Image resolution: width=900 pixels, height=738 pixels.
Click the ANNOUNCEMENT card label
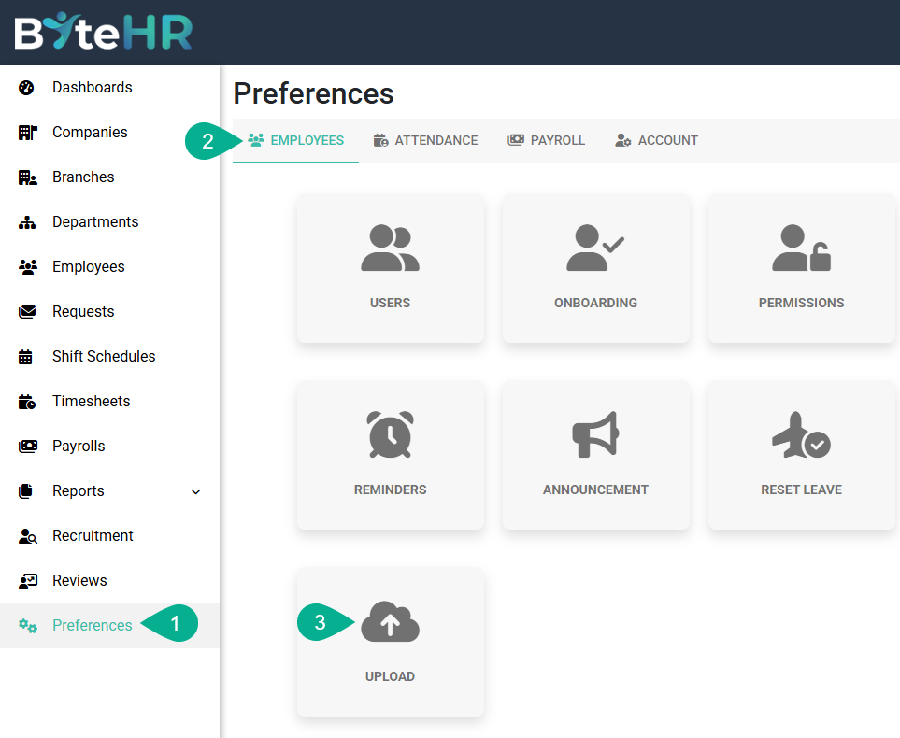tap(595, 490)
